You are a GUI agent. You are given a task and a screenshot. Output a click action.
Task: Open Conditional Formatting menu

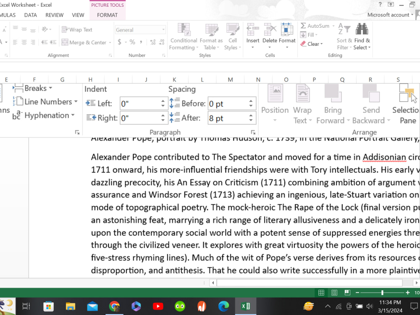pyautogui.click(x=184, y=37)
